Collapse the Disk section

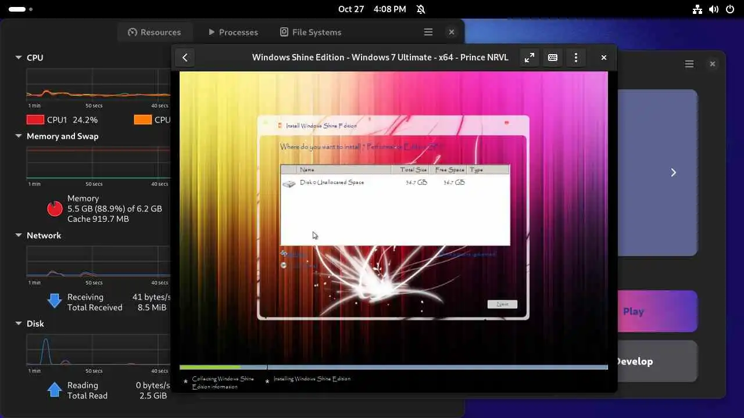point(19,323)
